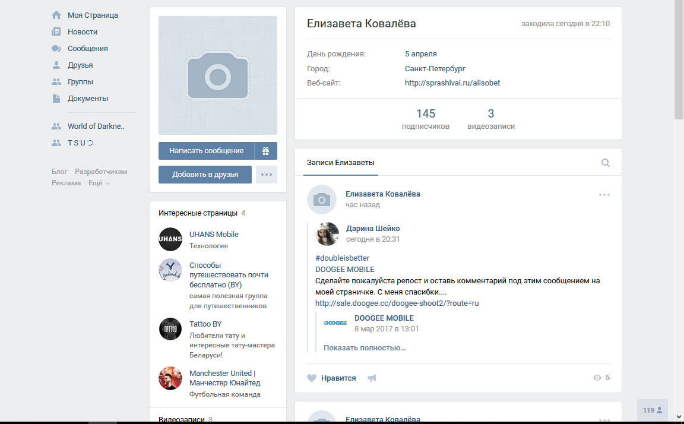Screen dimensions: 684x424
Task: Click the Документы file icon
Action: click(56, 99)
